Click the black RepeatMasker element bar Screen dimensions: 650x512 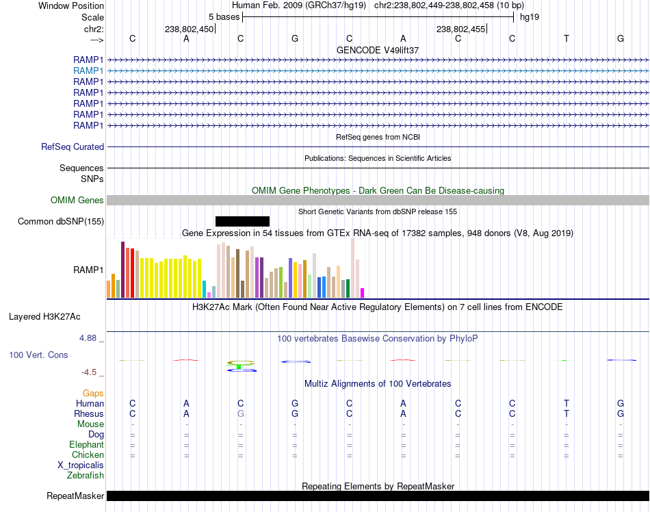pos(378,496)
